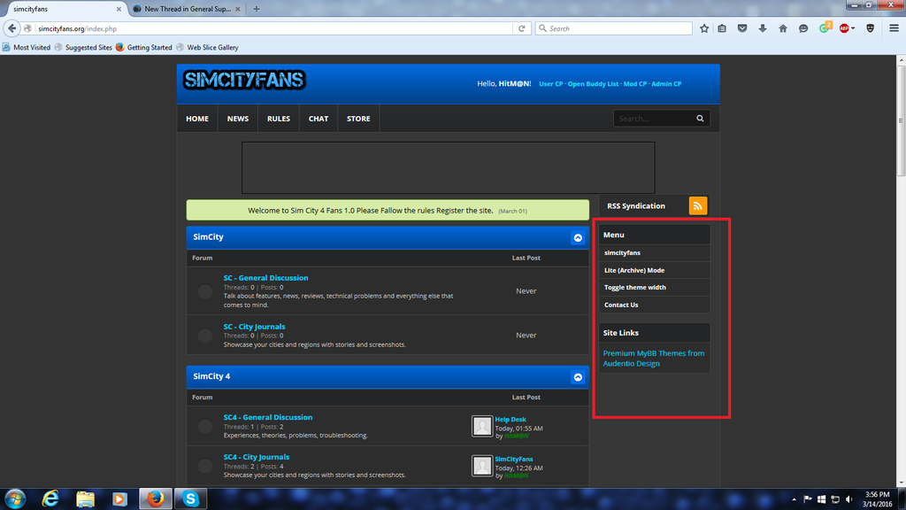Switch to Lite (Archive) Mode

click(x=634, y=270)
